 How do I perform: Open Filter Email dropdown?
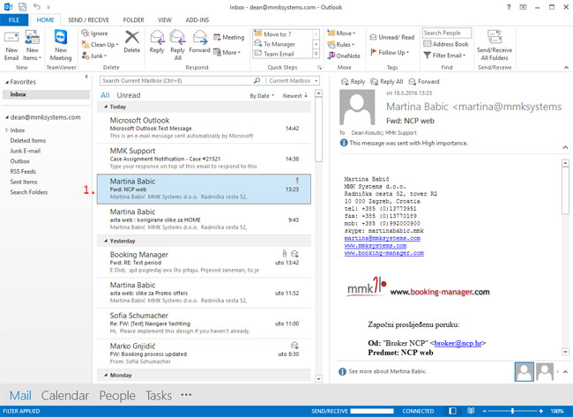pyautogui.click(x=444, y=56)
